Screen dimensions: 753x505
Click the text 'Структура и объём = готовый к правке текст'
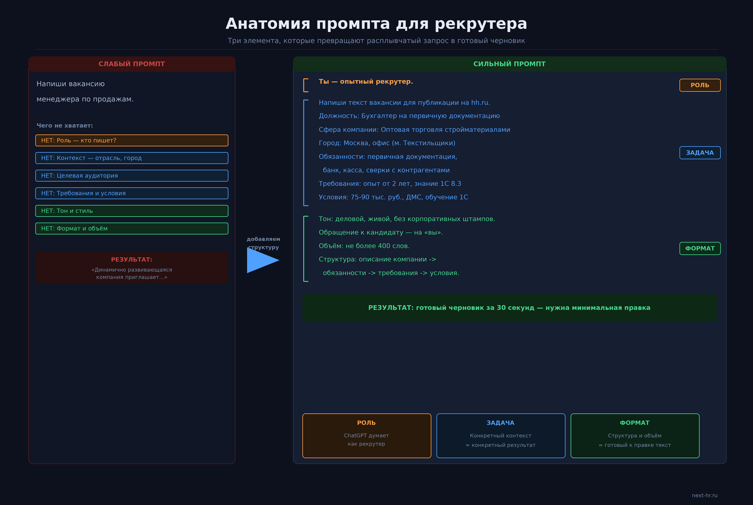635,440
